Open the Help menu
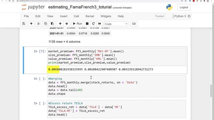Viewport: 214px width, 120px height. pyautogui.click(x=121, y=16)
